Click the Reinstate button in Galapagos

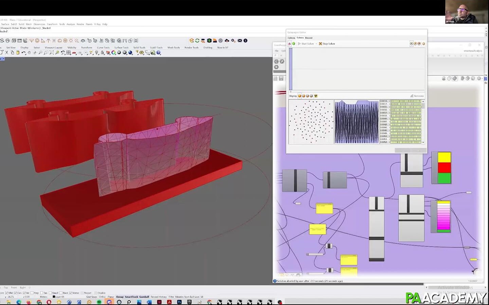417,96
